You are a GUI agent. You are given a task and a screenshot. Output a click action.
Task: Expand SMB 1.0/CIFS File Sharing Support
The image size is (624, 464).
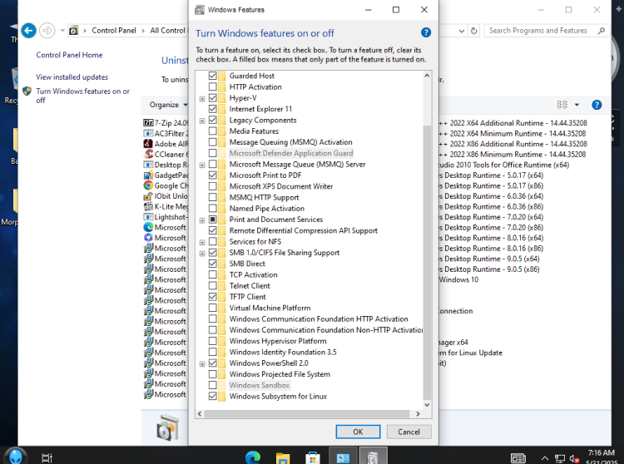202,254
